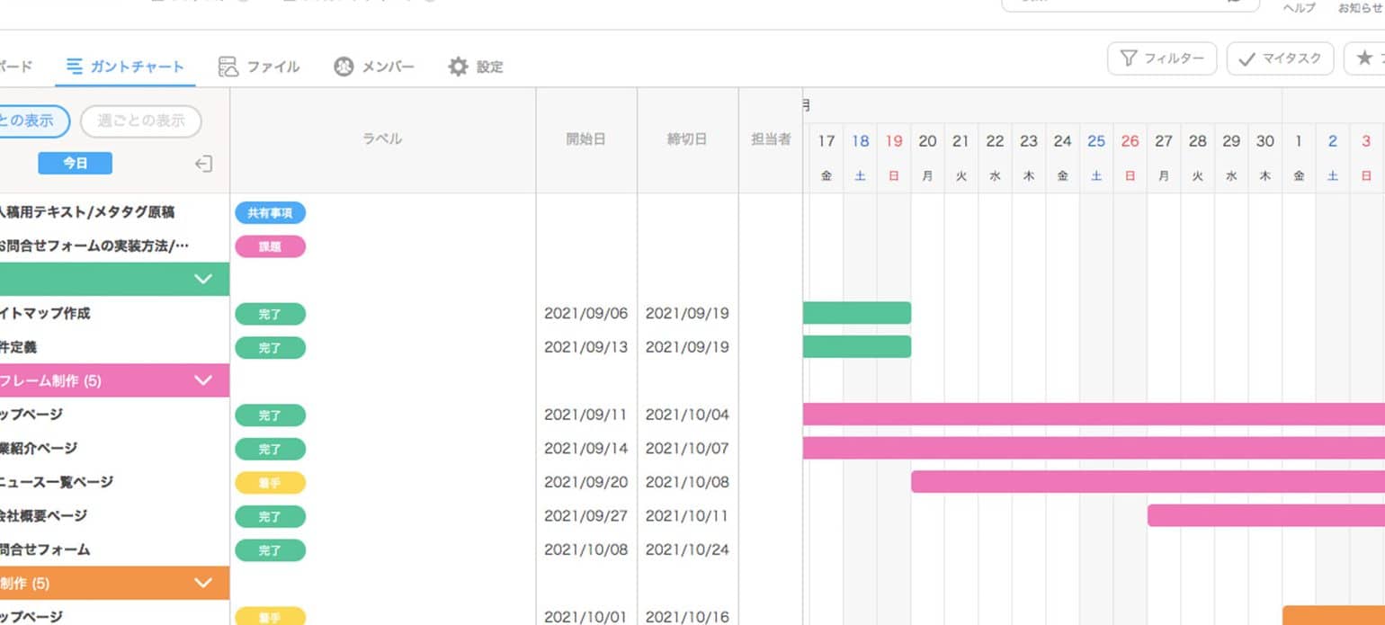Image resolution: width=1385 pixels, height=625 pixels.
Task: Open the フィルター button
Action: (1162, 59)
